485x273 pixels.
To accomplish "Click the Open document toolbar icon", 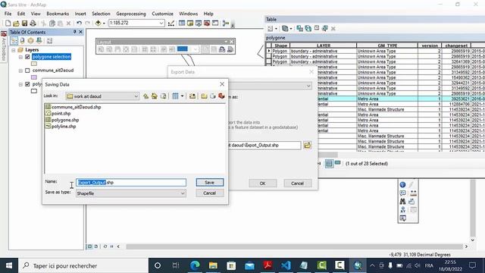I will coord(16,24).
